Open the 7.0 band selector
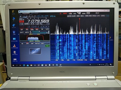 (21, 24)
